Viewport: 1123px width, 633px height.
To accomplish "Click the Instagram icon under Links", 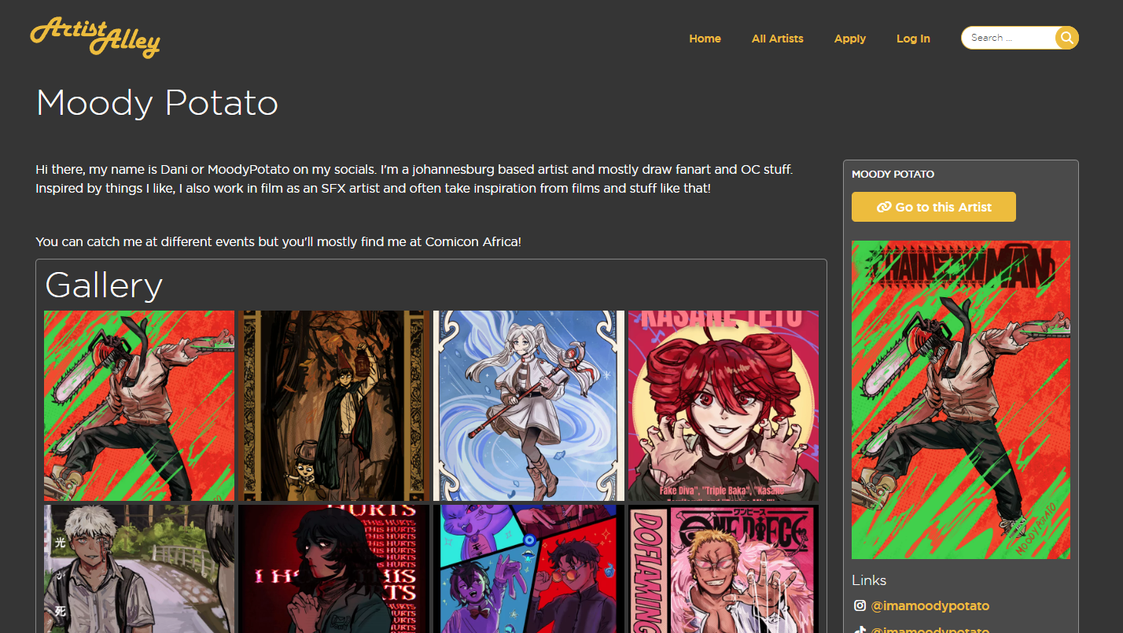I will click(860, 605).
